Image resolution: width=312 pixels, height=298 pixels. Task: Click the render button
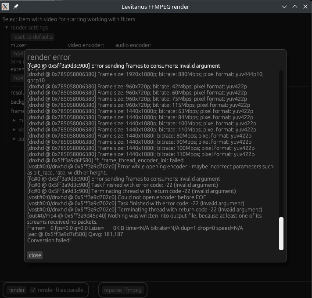(17, 290)
